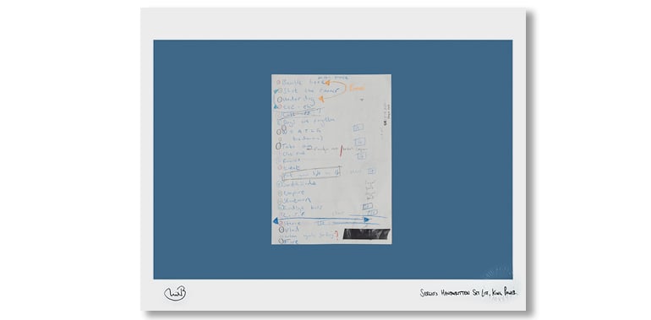Screen dimensions: 651x320
Task: Click the blue checkmark beside the second song
Action: pyautogui.click(x=276, y=90)
